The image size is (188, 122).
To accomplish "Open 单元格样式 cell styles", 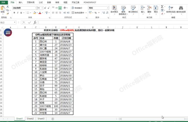I will click(x=133, y=10).
